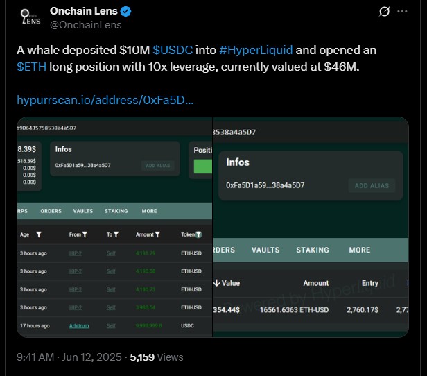Switch to STAKING tab in left screenshot
Screen dimensions: 427x376
click(116, 211)
